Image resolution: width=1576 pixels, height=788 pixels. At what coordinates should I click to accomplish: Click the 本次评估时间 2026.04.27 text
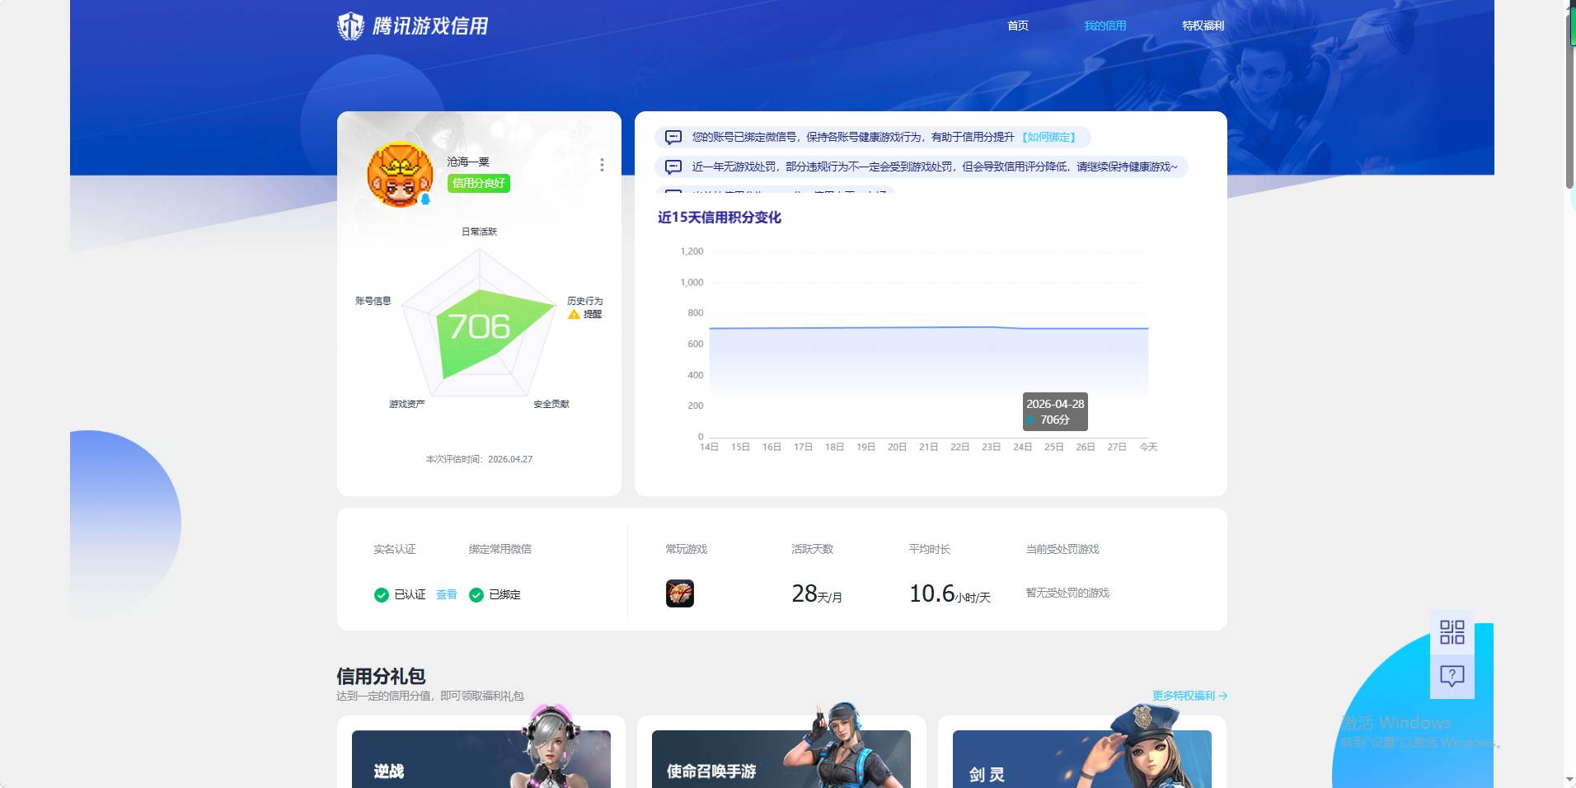(x=479, y=459)
